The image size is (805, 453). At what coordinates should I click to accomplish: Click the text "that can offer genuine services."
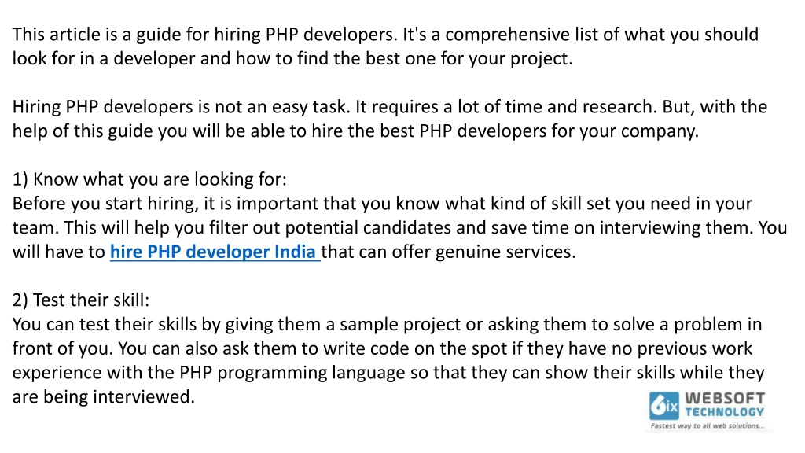448,252
